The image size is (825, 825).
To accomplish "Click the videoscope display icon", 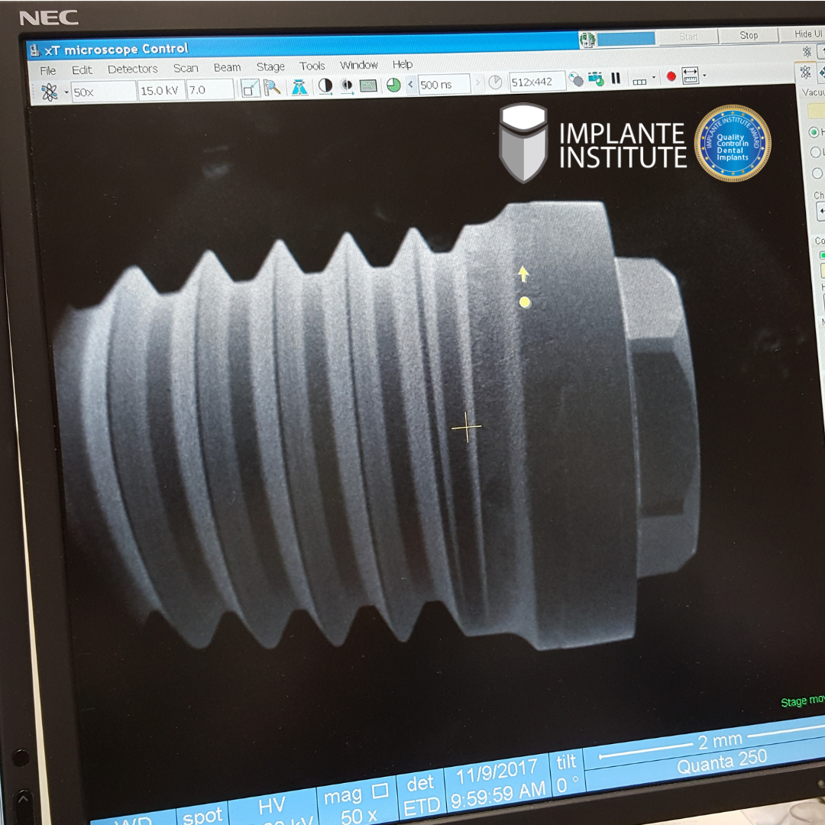I will tap(368, 86).
